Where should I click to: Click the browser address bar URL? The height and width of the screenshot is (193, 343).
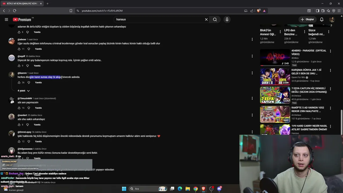click(102, 11)
